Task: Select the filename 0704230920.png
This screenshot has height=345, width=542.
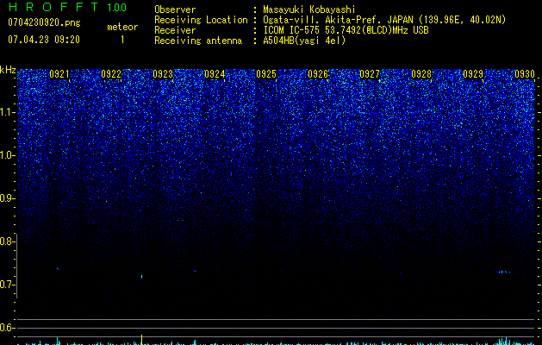Action: (x=44, y=22)
